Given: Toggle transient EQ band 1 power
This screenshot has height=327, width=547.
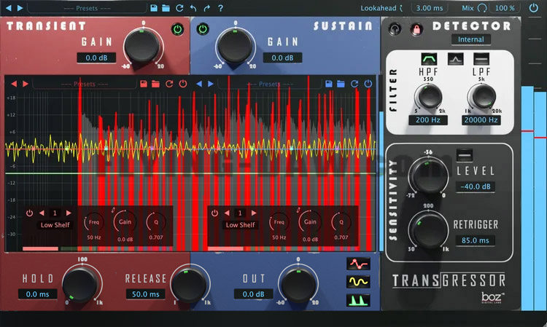Looking at the screenshot, I should [x=30, y=213].
